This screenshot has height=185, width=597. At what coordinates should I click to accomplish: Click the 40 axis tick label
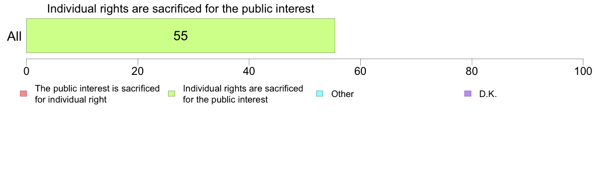pyautogui.click(x=249, y=71)
